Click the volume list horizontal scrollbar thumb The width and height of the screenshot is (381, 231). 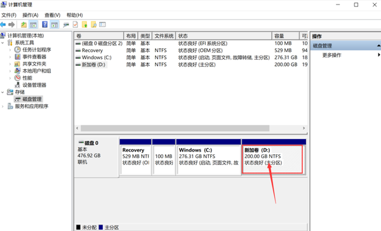tap(175, 128)
